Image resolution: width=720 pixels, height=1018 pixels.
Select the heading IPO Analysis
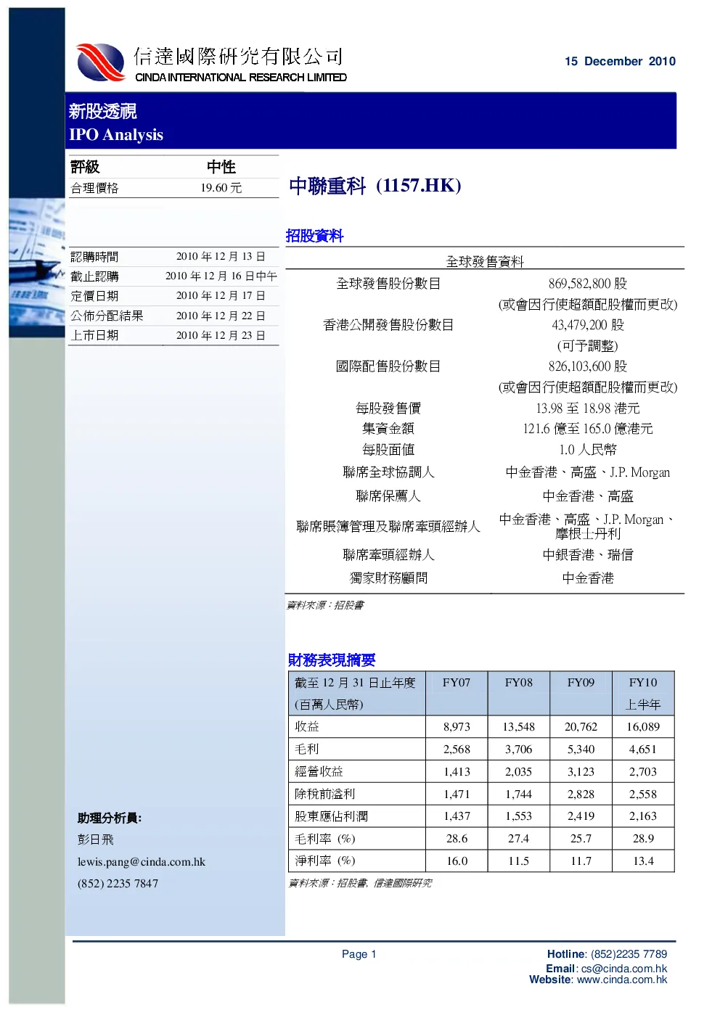point(116,135)
